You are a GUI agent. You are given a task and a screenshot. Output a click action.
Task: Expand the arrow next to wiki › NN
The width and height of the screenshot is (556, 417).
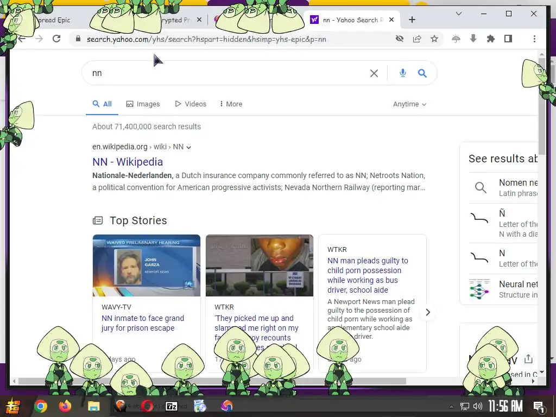tap(188, 147)
